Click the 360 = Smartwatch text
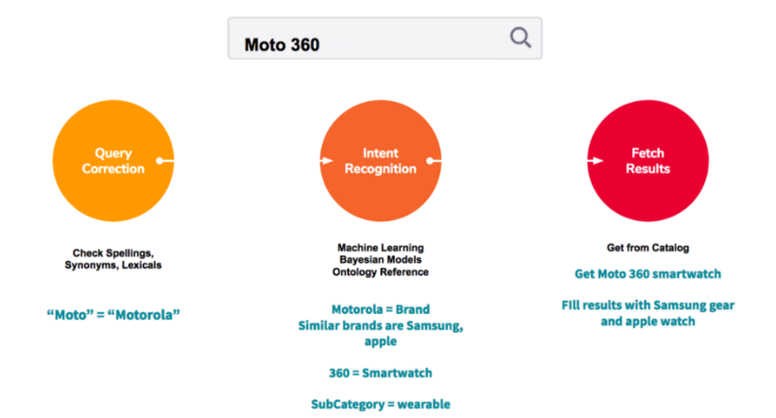This screenshot has width=776, height=418. [x=381, y=373]
